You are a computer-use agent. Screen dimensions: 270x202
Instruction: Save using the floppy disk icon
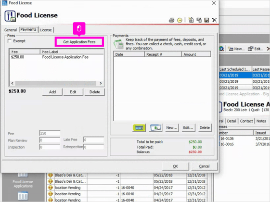pos(206,20)
